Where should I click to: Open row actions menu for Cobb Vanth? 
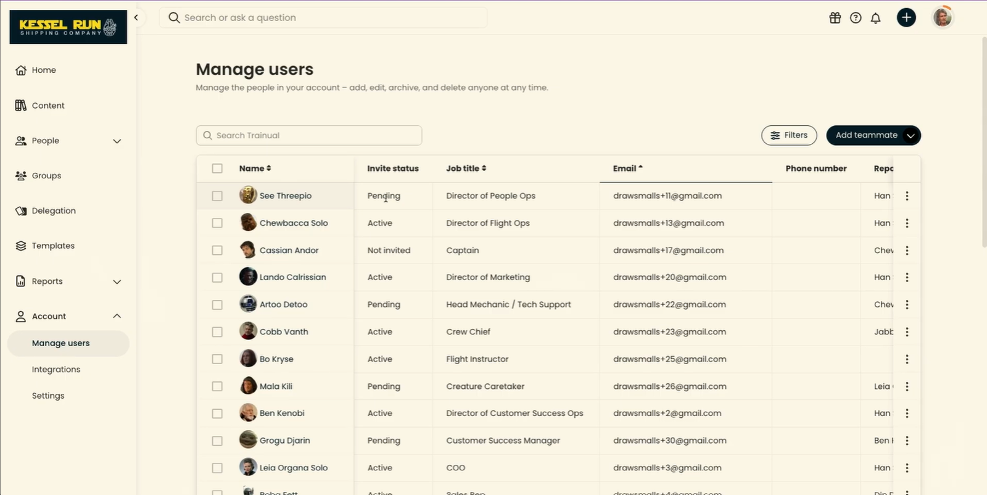[907, 331]
